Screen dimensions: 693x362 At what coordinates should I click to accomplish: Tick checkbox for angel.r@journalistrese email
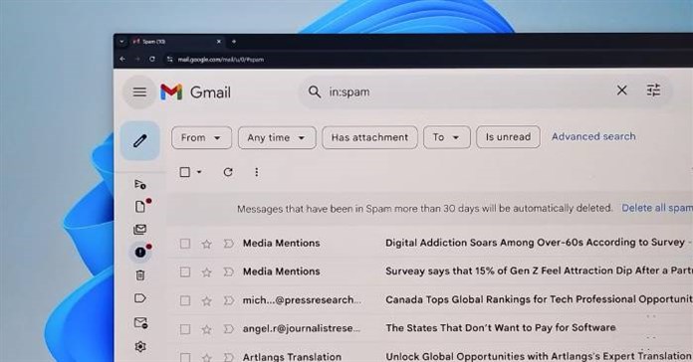[185, 329]
